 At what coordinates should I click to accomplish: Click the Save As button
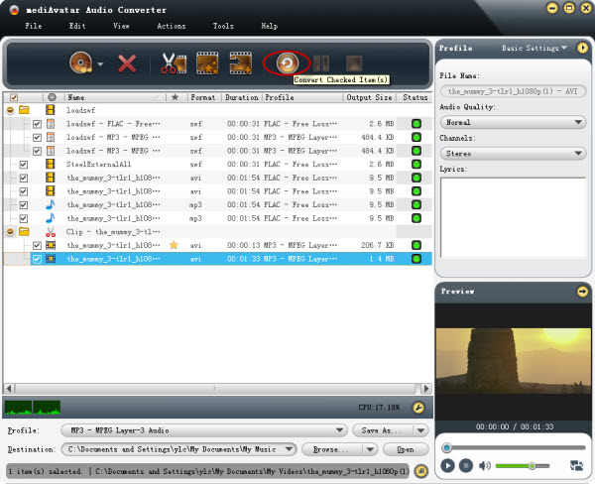(383, 430)
